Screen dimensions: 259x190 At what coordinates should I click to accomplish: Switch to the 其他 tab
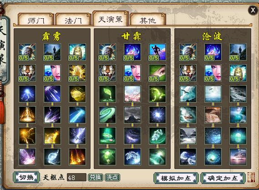(x=147, y=20)
